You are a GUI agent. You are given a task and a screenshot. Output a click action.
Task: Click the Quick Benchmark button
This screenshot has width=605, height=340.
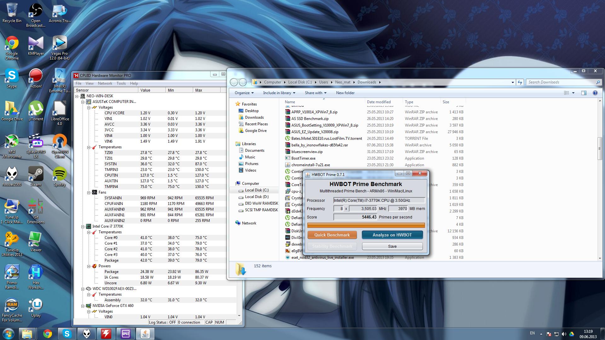click(332, 235)
